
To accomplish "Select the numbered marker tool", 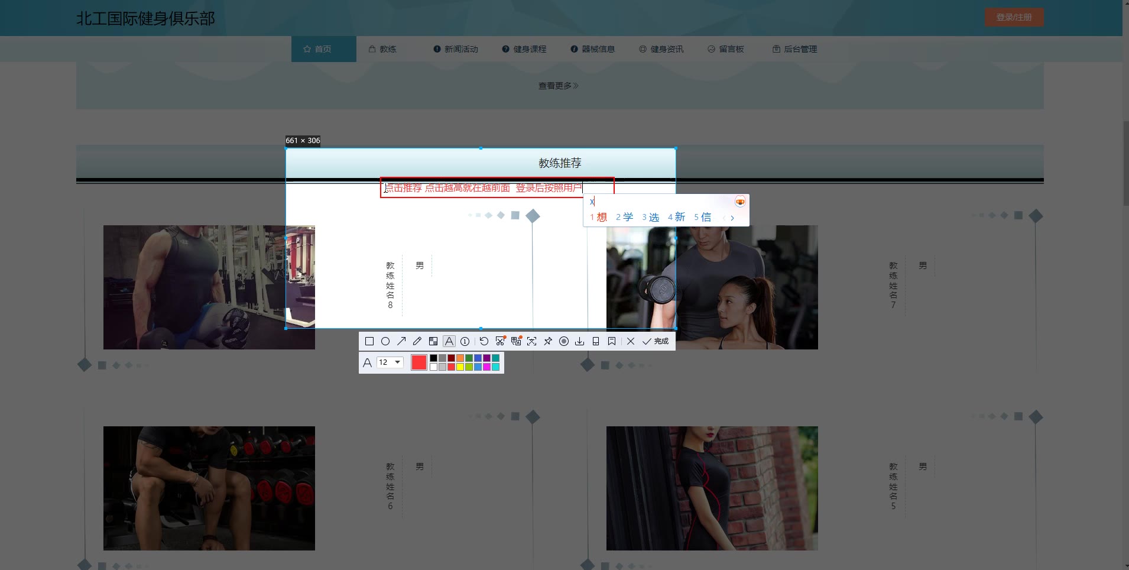I will tap(465, 341).
